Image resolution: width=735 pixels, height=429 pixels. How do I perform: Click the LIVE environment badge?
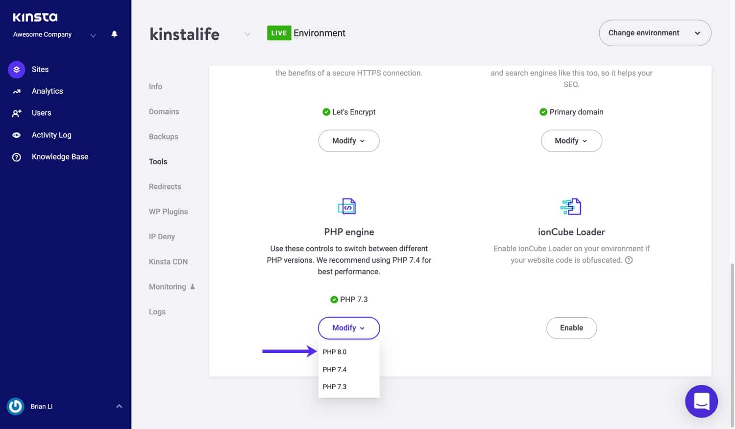tap(279, 33)
